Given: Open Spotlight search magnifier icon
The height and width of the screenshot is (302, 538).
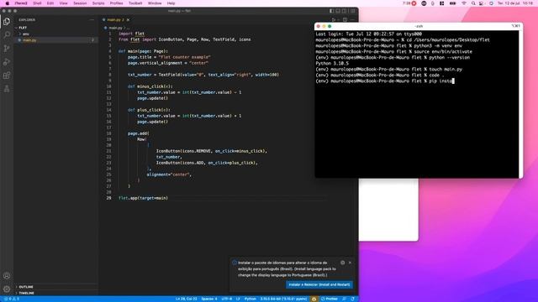Looking at the screenshot, I should click(473, 3).
